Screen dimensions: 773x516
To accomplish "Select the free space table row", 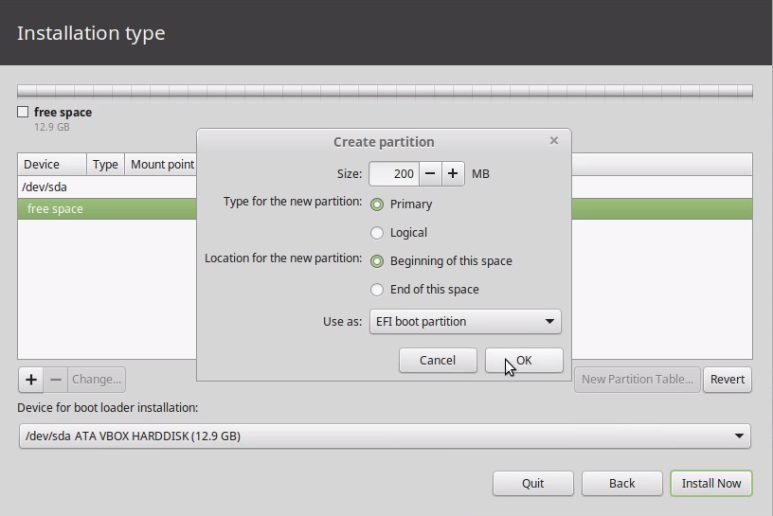I will [107, 209].
